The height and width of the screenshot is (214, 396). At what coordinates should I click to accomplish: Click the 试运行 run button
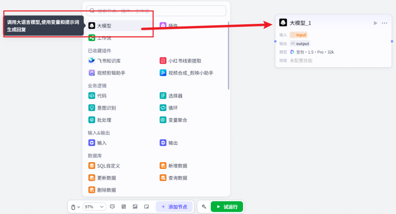(x=227, y=207)
